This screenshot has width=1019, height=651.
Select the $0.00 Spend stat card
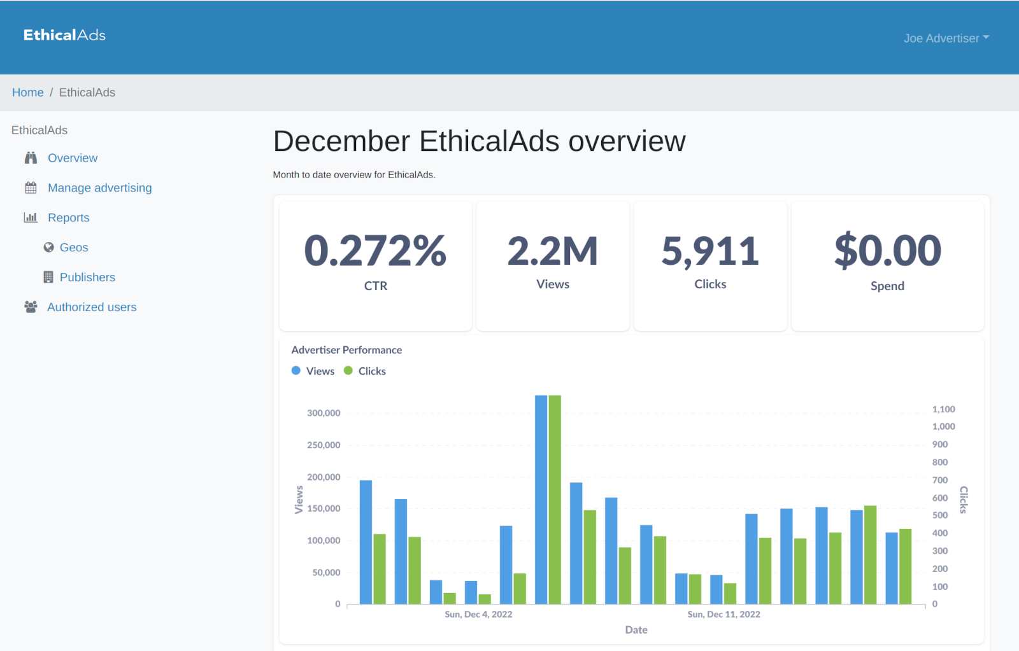tap(888, 266)
